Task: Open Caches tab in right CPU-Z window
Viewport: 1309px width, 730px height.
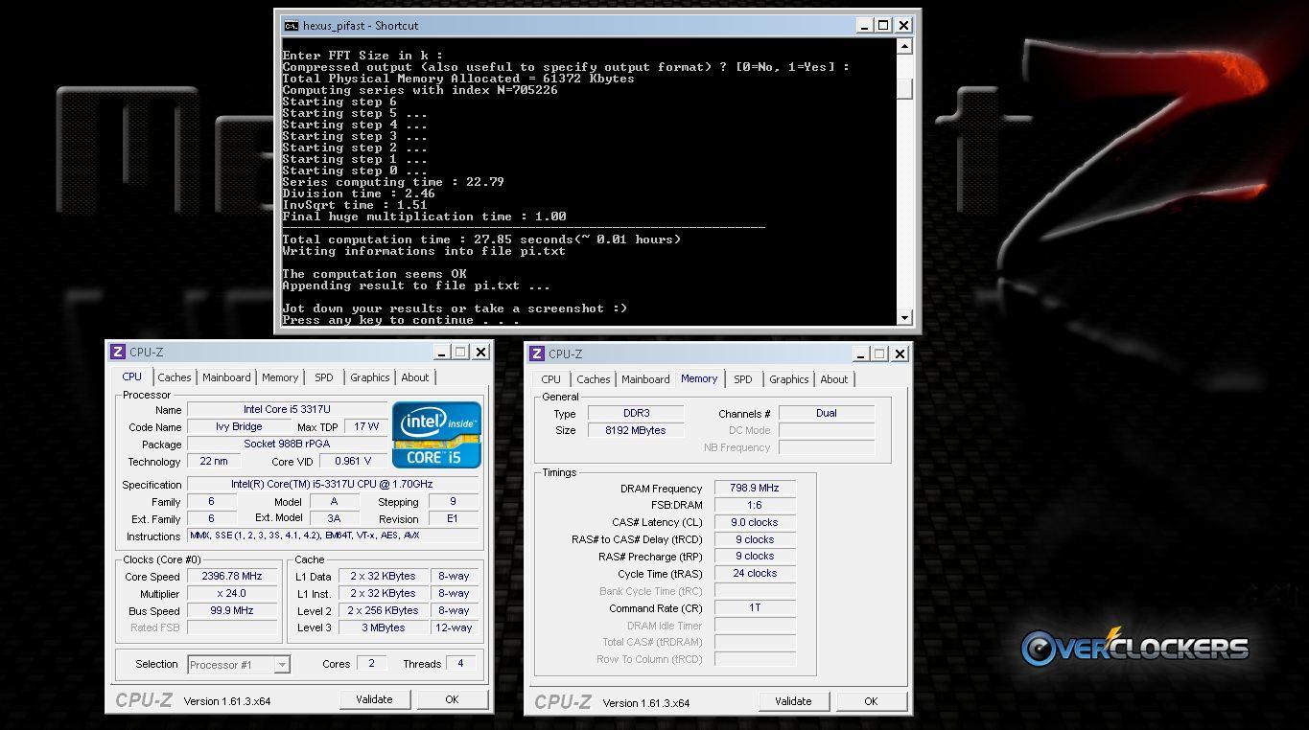Action: (x=594, y=379)
